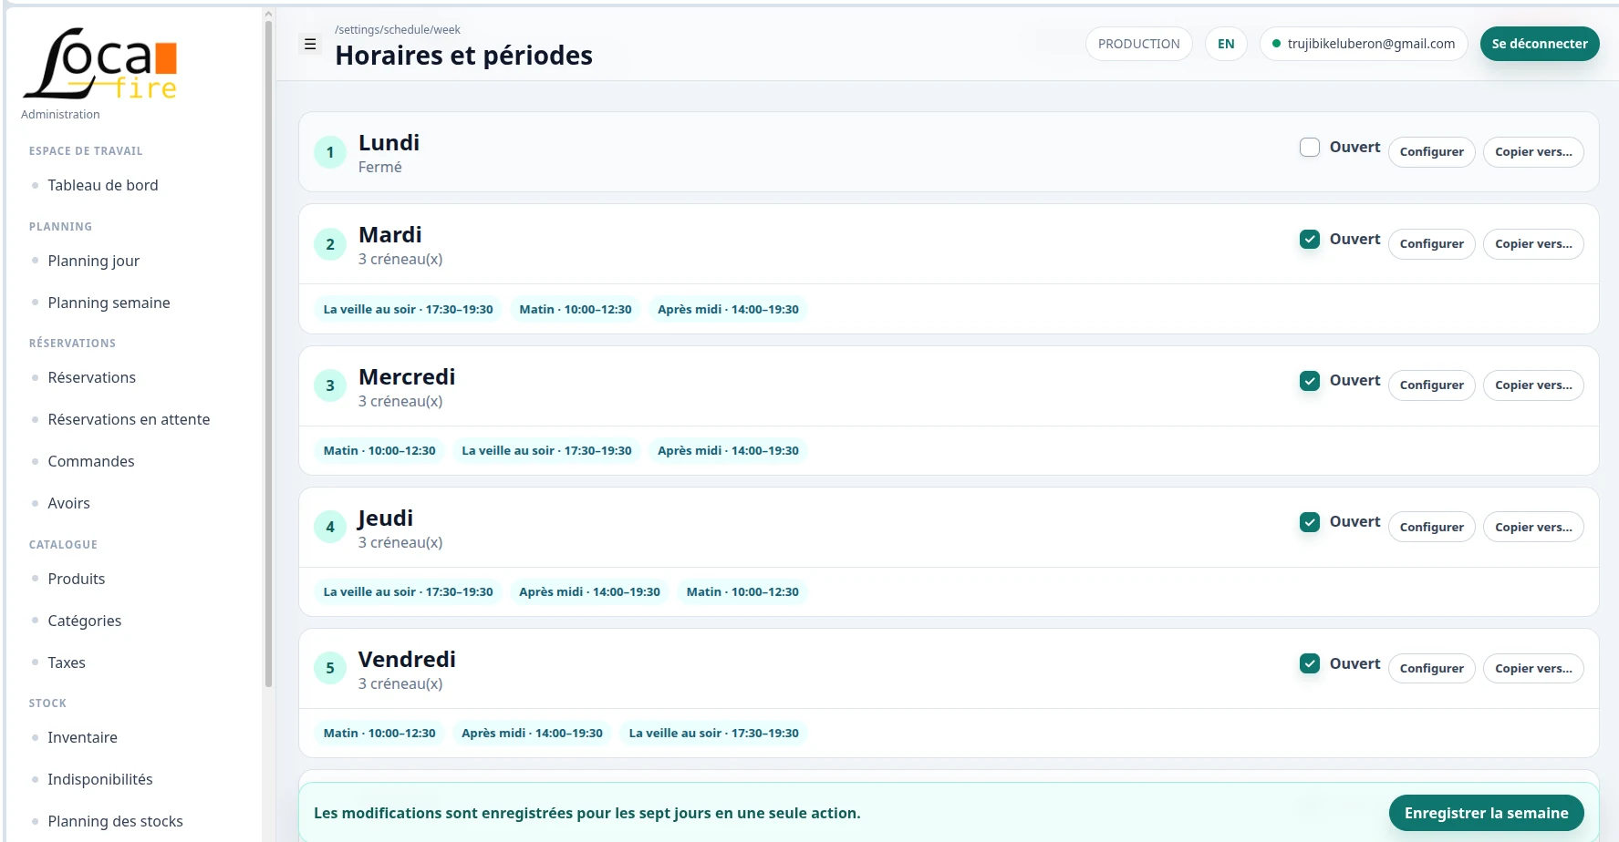The image size is (1619, 842).
Task: Select Mardi slot Après midi 14:00–19:30
Action: (728, 310)
